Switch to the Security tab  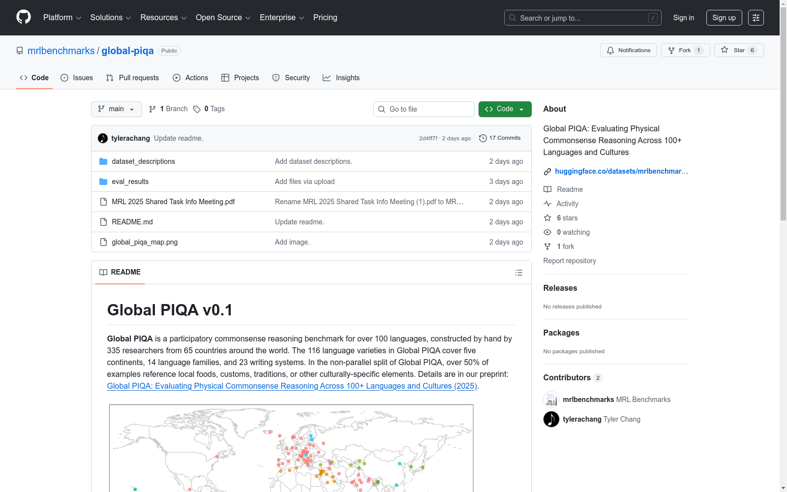[291, 78]
